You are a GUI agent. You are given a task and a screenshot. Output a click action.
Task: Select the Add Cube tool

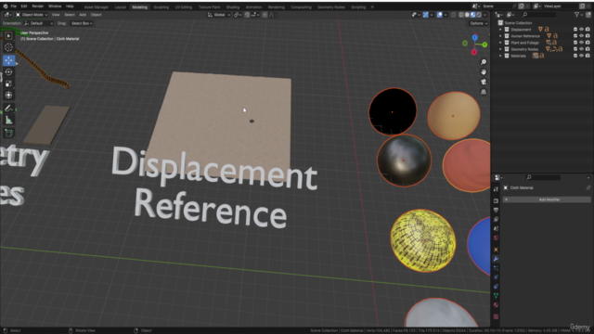(8, 133)
